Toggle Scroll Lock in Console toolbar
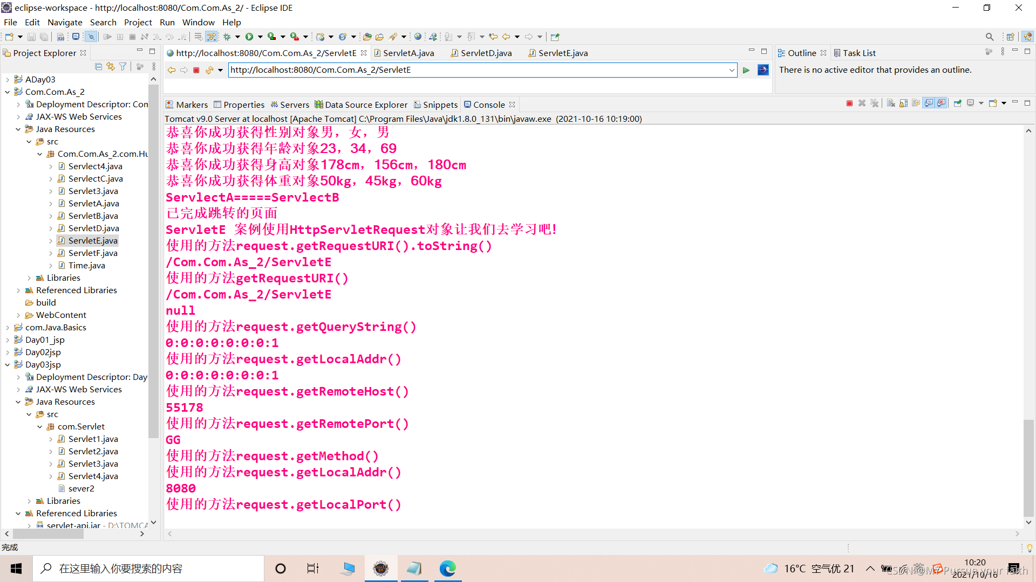 (903, 103)
